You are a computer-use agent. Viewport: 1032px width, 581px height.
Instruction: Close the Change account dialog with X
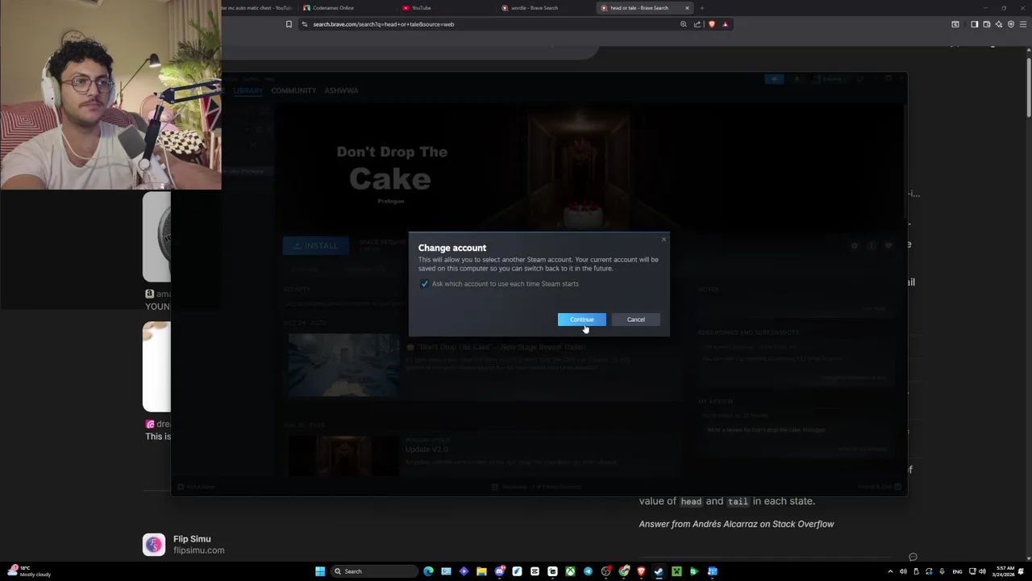point(664,239)
